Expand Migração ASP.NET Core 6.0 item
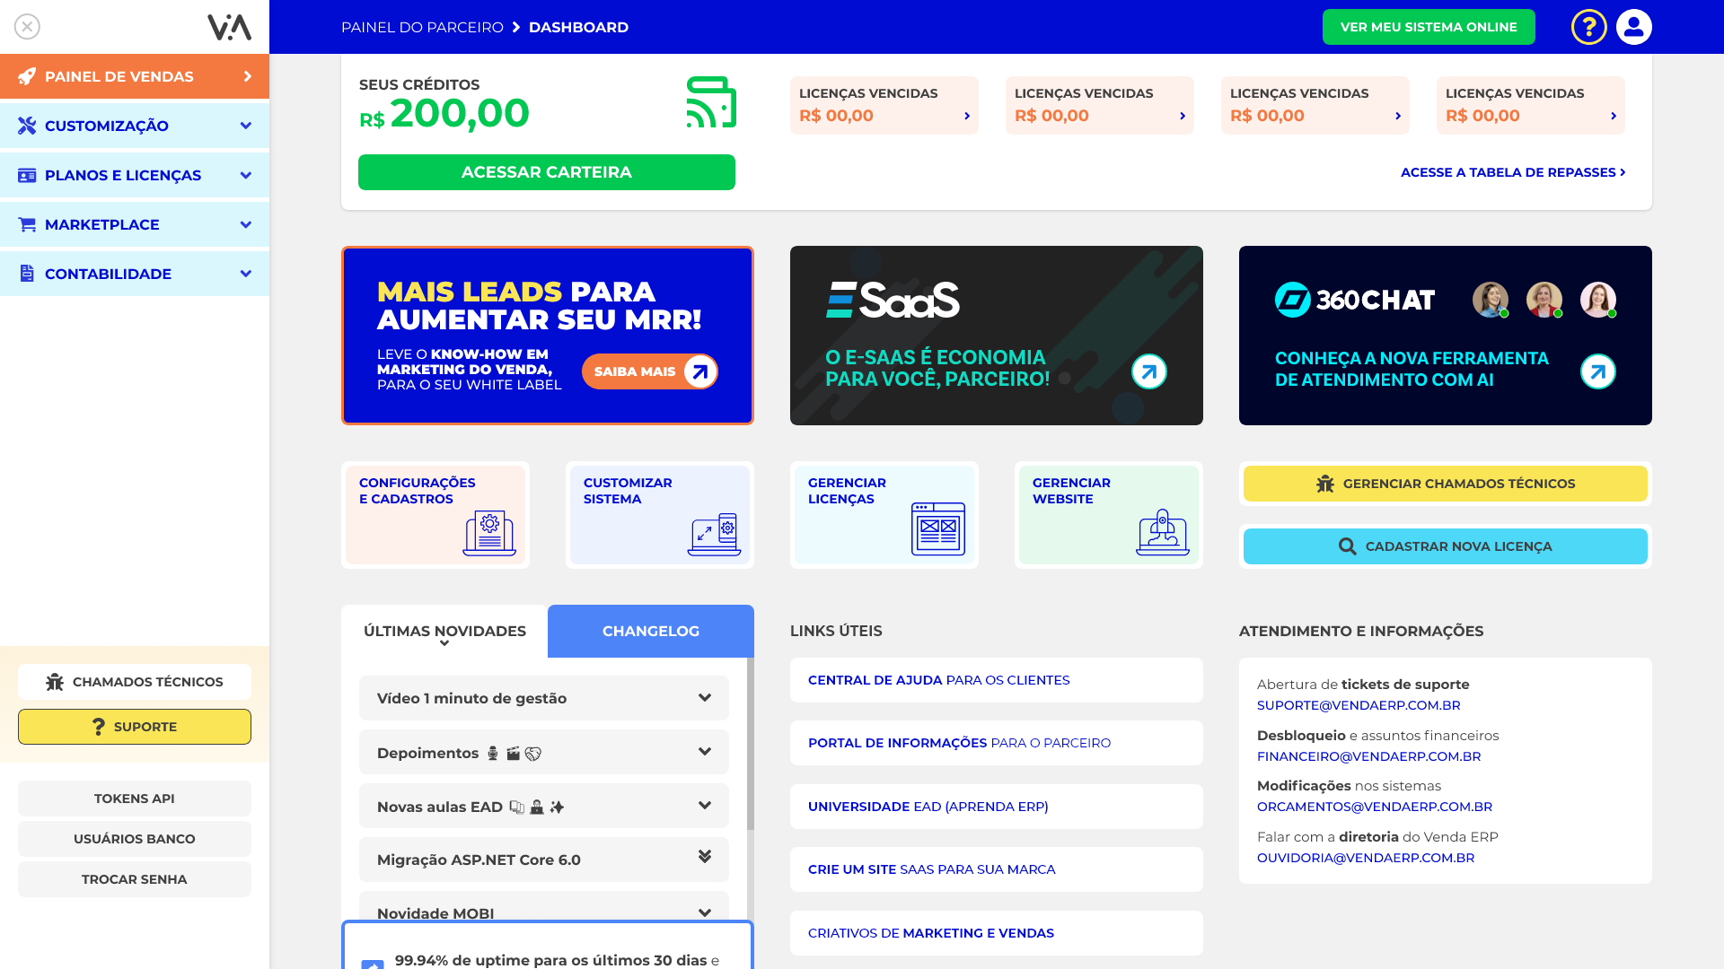 [544, 860]
